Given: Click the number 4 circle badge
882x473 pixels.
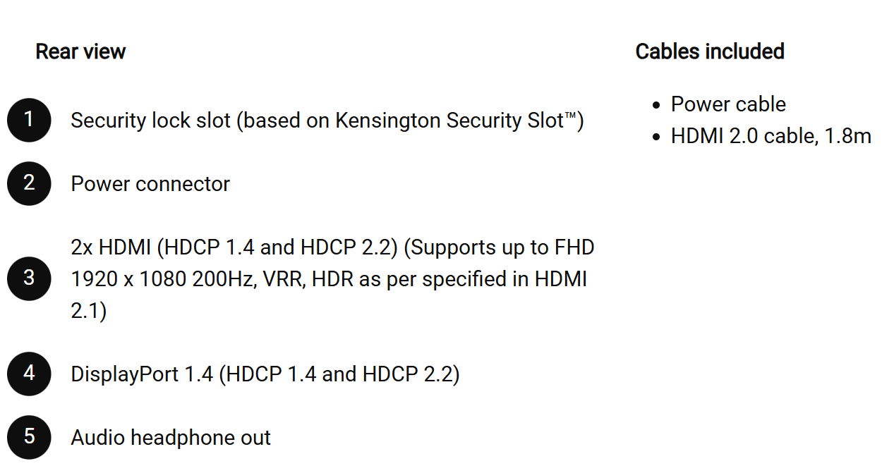Looking at the screenshot, I should 29,374.
